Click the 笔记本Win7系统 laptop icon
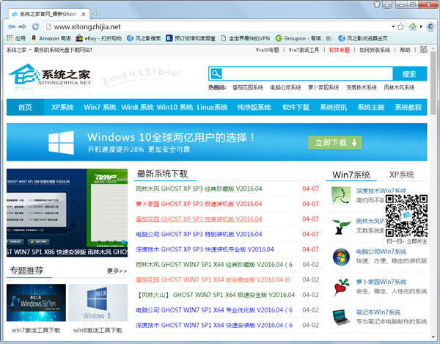 (341, 317)
